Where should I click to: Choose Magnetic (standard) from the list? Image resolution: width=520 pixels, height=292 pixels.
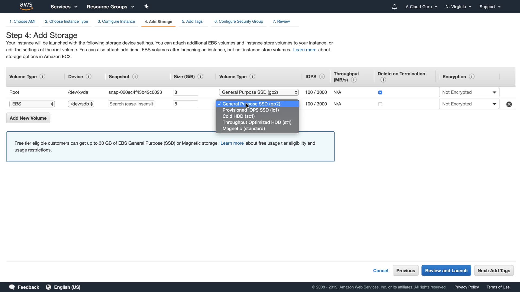click(x=243, y=128)
